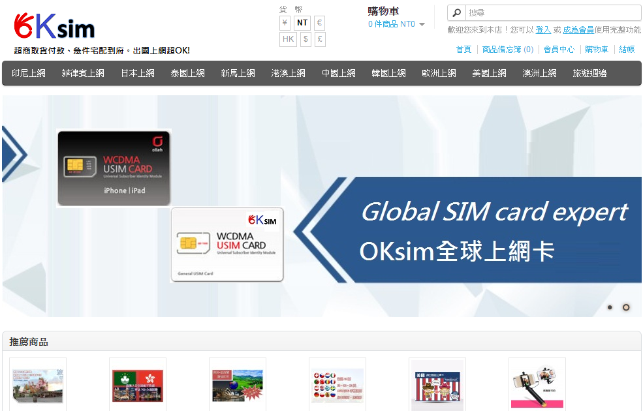This screenshot has height=411, width=643.
Task: Open the 美國 USA cartoon SIM product thumbnail
Action: [437, 386]
